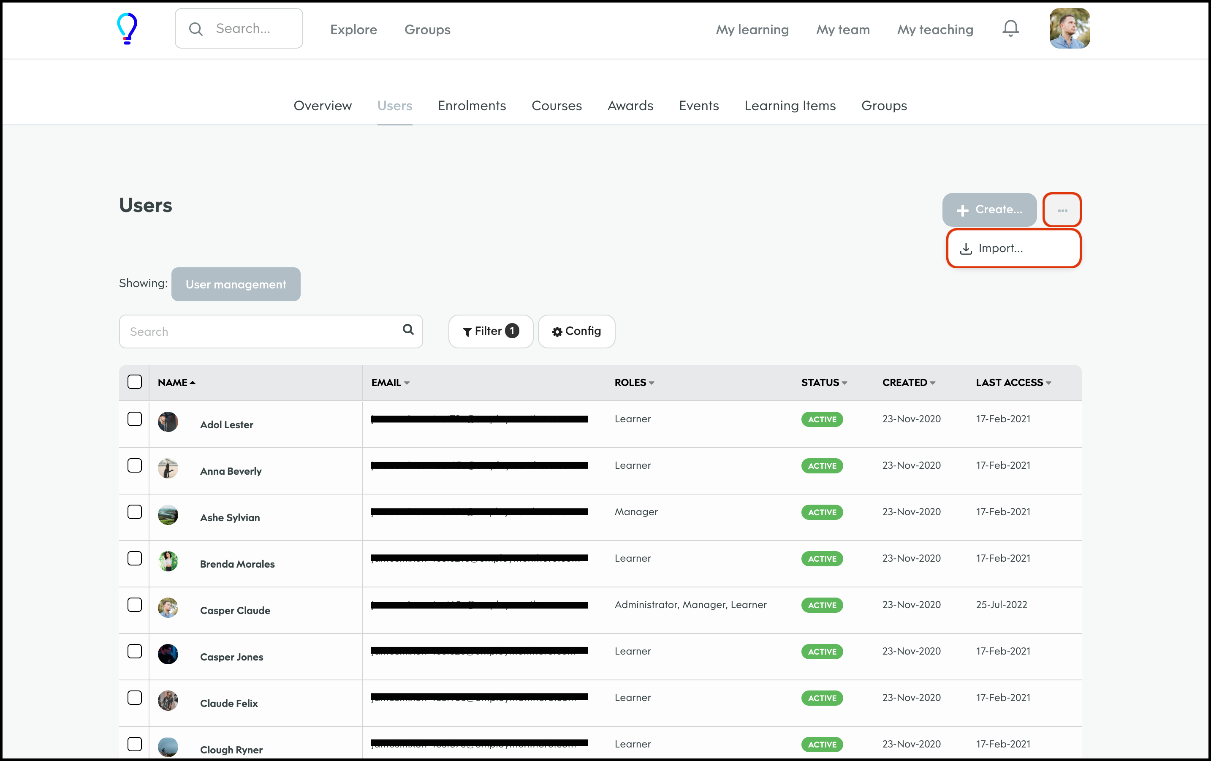Viewport: 1211px width, 761px height.
Task: Sort by the EMAIL column arrow
Action: click(406, 383)
